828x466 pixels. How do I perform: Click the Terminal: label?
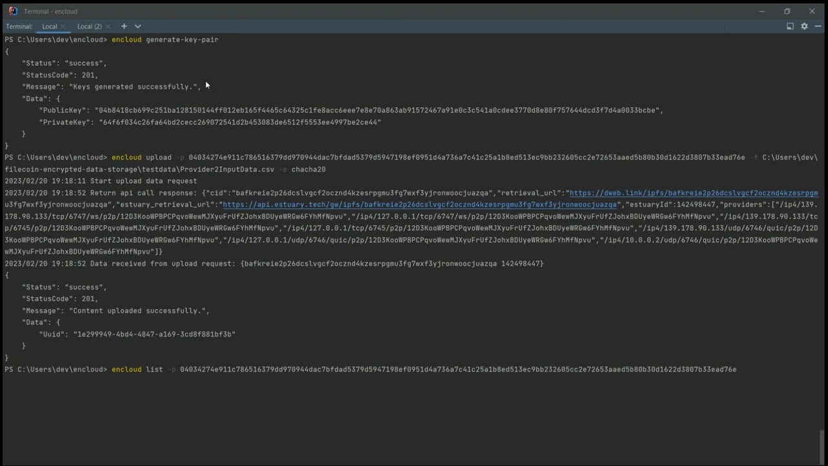[19, 27]
